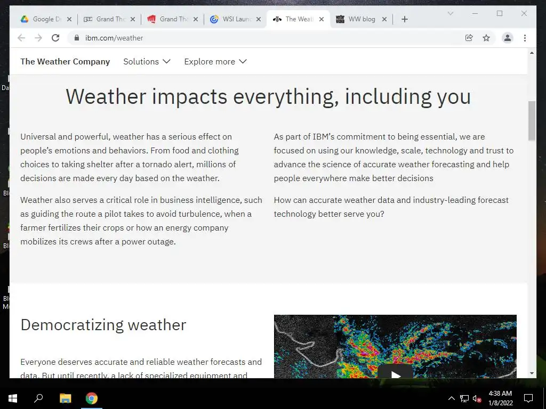This screenshot has width=546, height=409.
Task: Open the tab search dropdown arrow
Action: 450,13
